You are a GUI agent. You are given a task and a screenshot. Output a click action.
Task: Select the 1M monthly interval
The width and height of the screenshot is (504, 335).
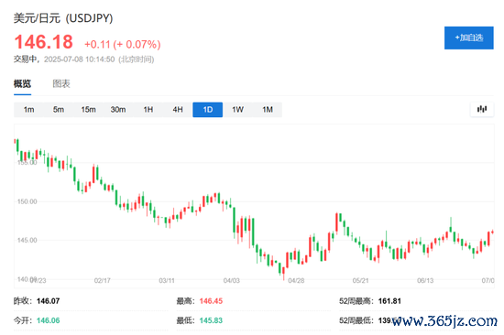(x=268, y=110)
